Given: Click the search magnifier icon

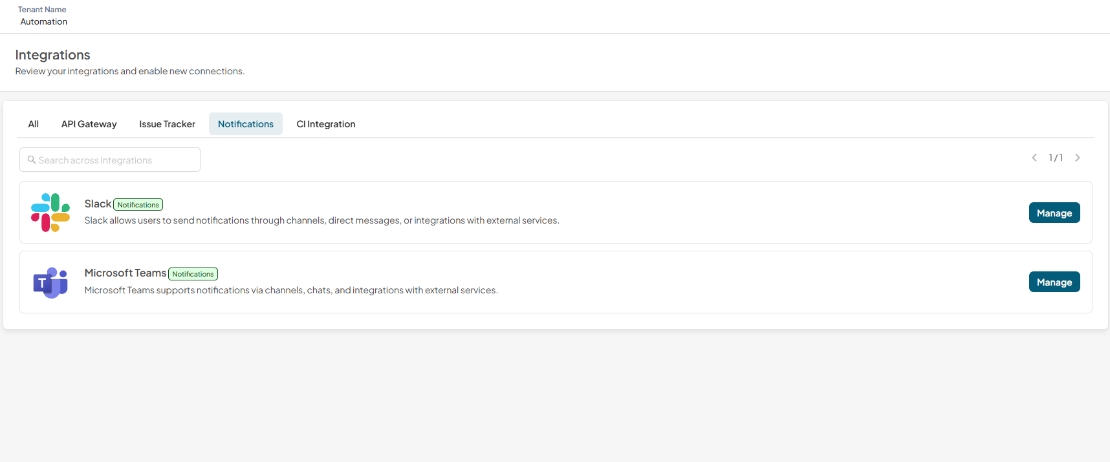Looking at the screenshot, I should 31,160.
